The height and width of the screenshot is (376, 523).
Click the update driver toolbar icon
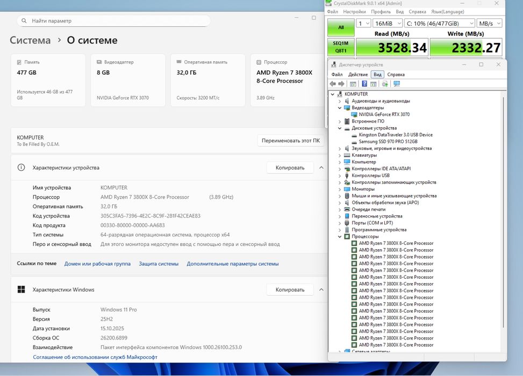tap(385, 84)
